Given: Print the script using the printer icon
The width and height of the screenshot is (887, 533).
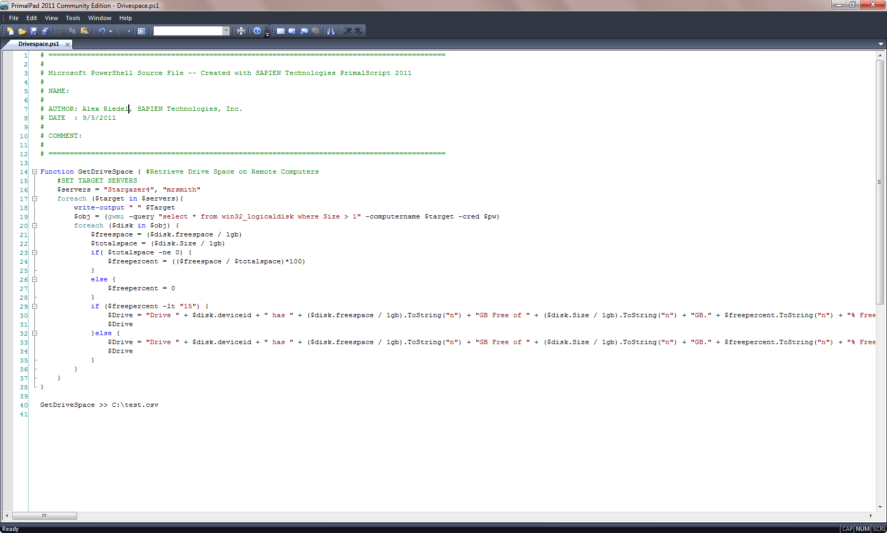Looking at the screenshot, I should [x=240, y=31].
